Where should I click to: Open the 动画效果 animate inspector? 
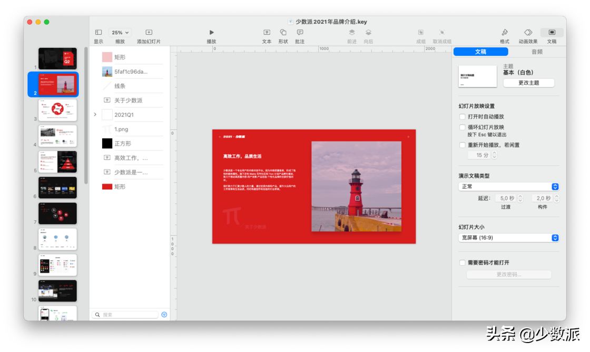coord(528,32)
